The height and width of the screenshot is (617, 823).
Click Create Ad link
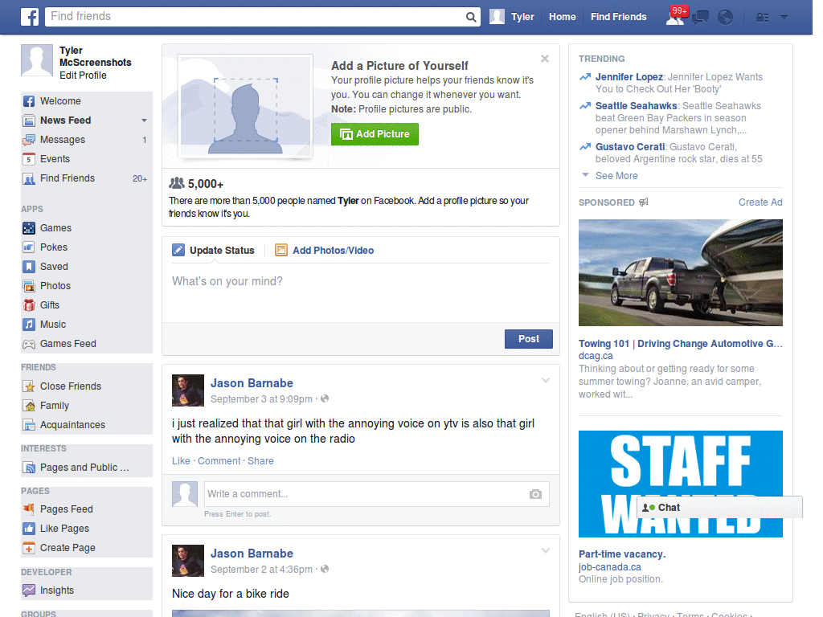[x=760, y=202]
